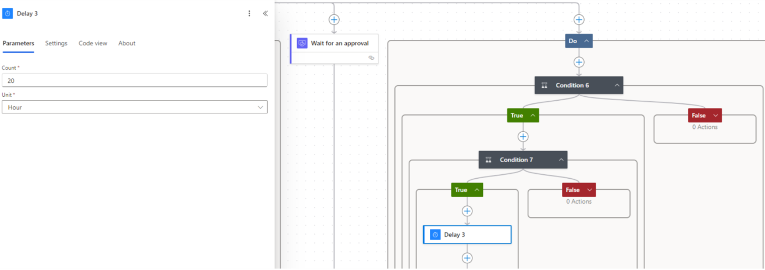Insert a step above Wait for an approval

[x=334, y=20]
